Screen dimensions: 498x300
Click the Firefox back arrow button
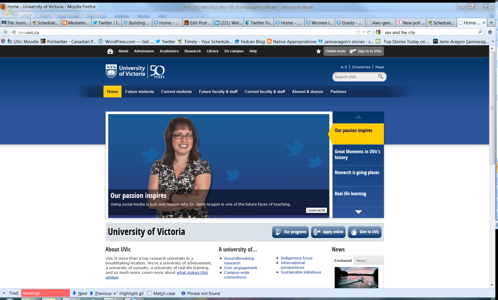[x=6, y=32]
